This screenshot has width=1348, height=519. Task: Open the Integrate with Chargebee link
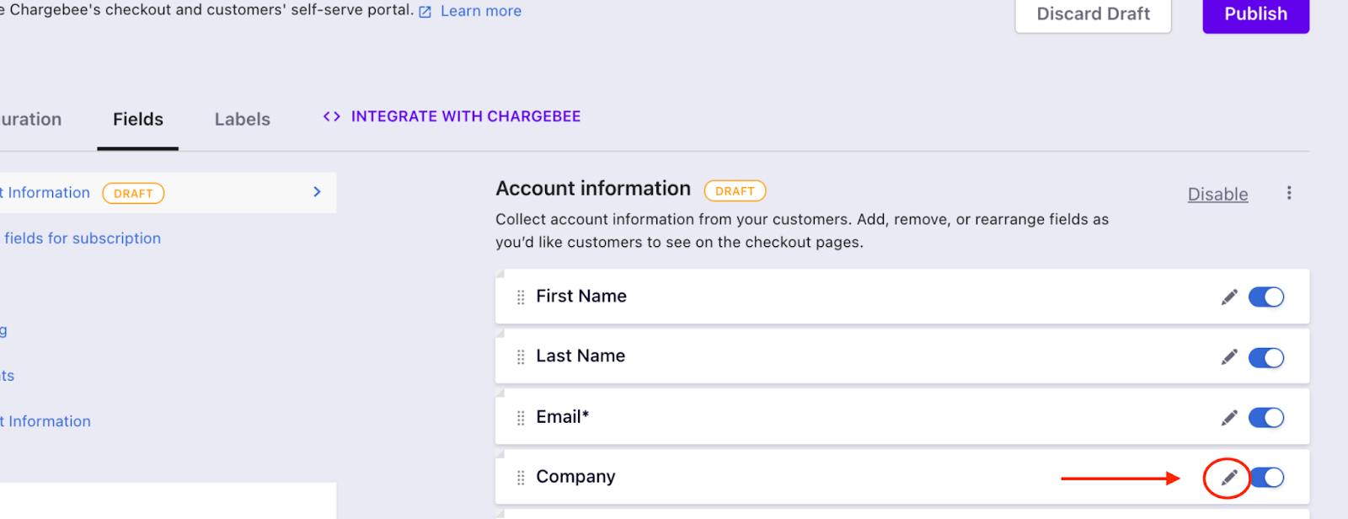pos(452,116)
